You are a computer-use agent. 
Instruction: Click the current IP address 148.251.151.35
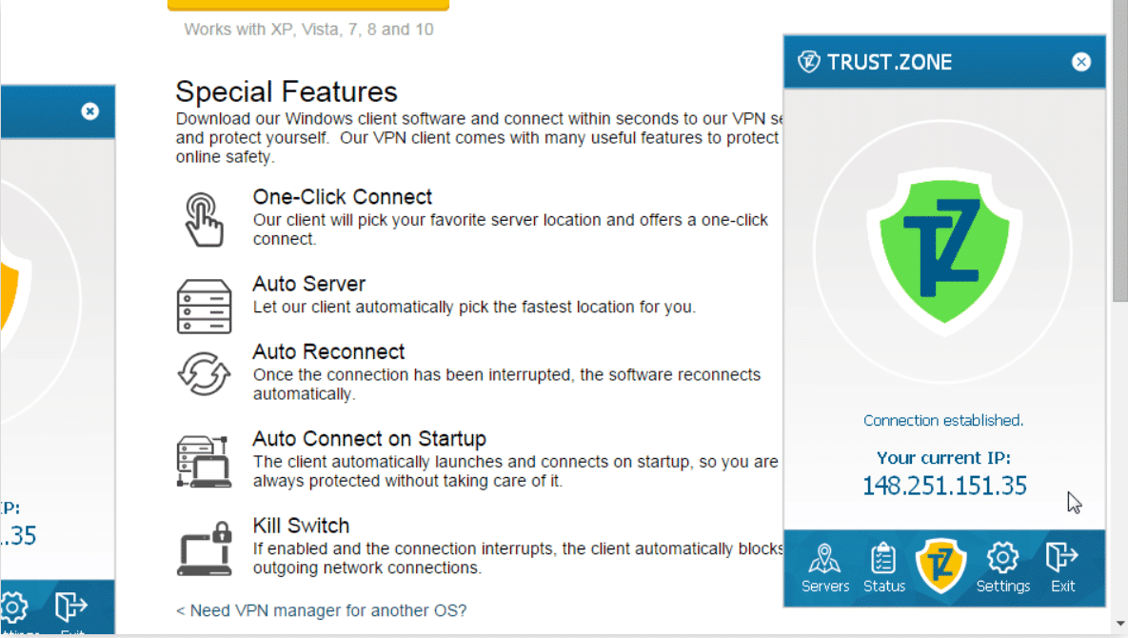944,487
